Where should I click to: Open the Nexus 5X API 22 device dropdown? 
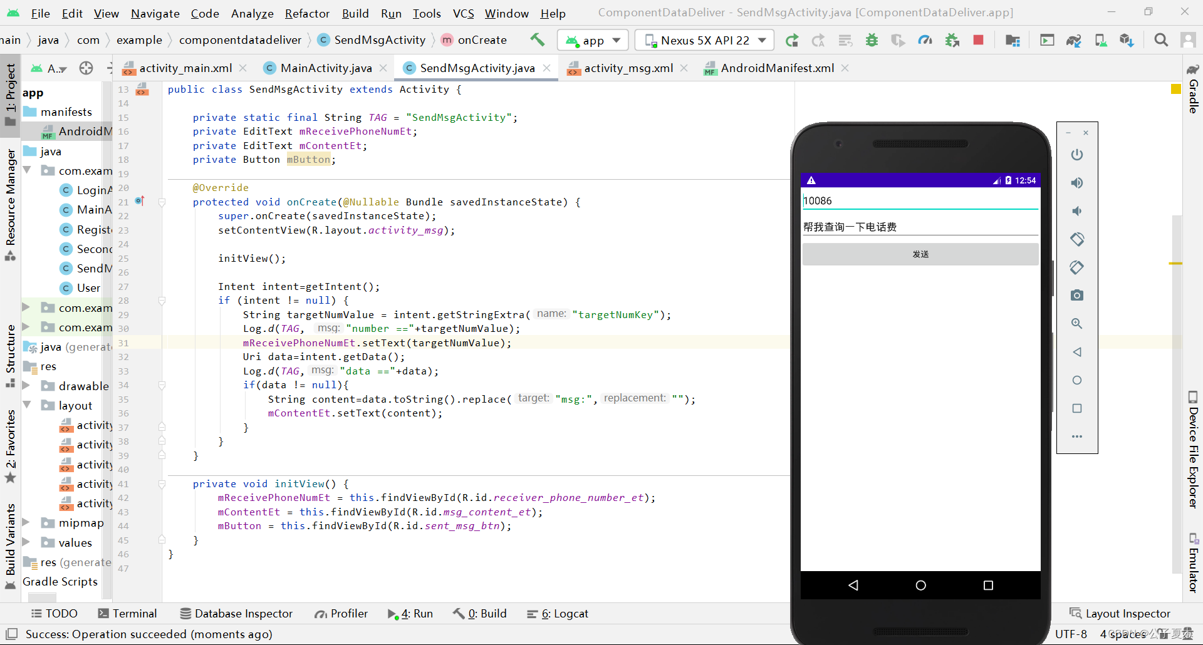[x=704, y=39]
